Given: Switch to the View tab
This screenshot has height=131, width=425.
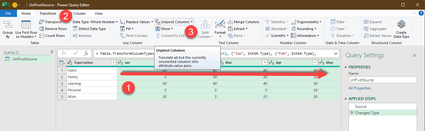Looking at the screenshot, I should coord(99,13).
